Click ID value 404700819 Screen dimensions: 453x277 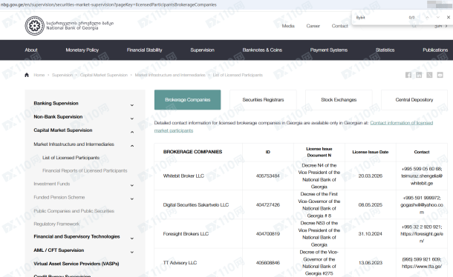268,234
